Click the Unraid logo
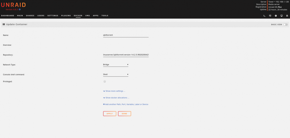Screen dimensions: 290x138 (x=13, y=5)
